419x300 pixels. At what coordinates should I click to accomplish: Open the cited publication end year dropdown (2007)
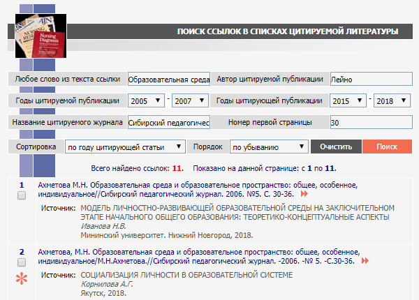tap(191, 101)
